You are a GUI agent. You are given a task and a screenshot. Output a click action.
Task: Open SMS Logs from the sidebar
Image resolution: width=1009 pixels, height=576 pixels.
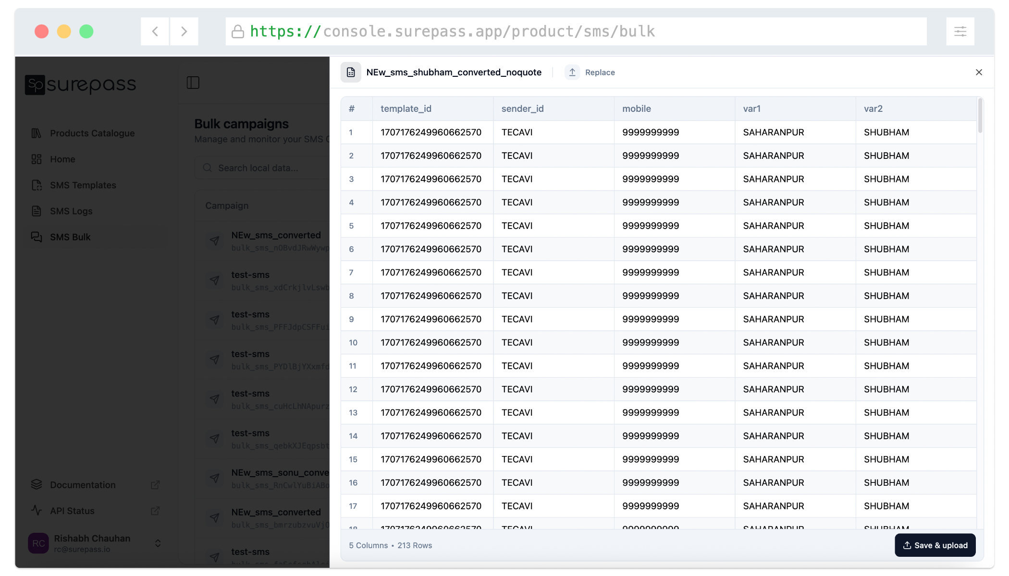click(x=71, y=211)
